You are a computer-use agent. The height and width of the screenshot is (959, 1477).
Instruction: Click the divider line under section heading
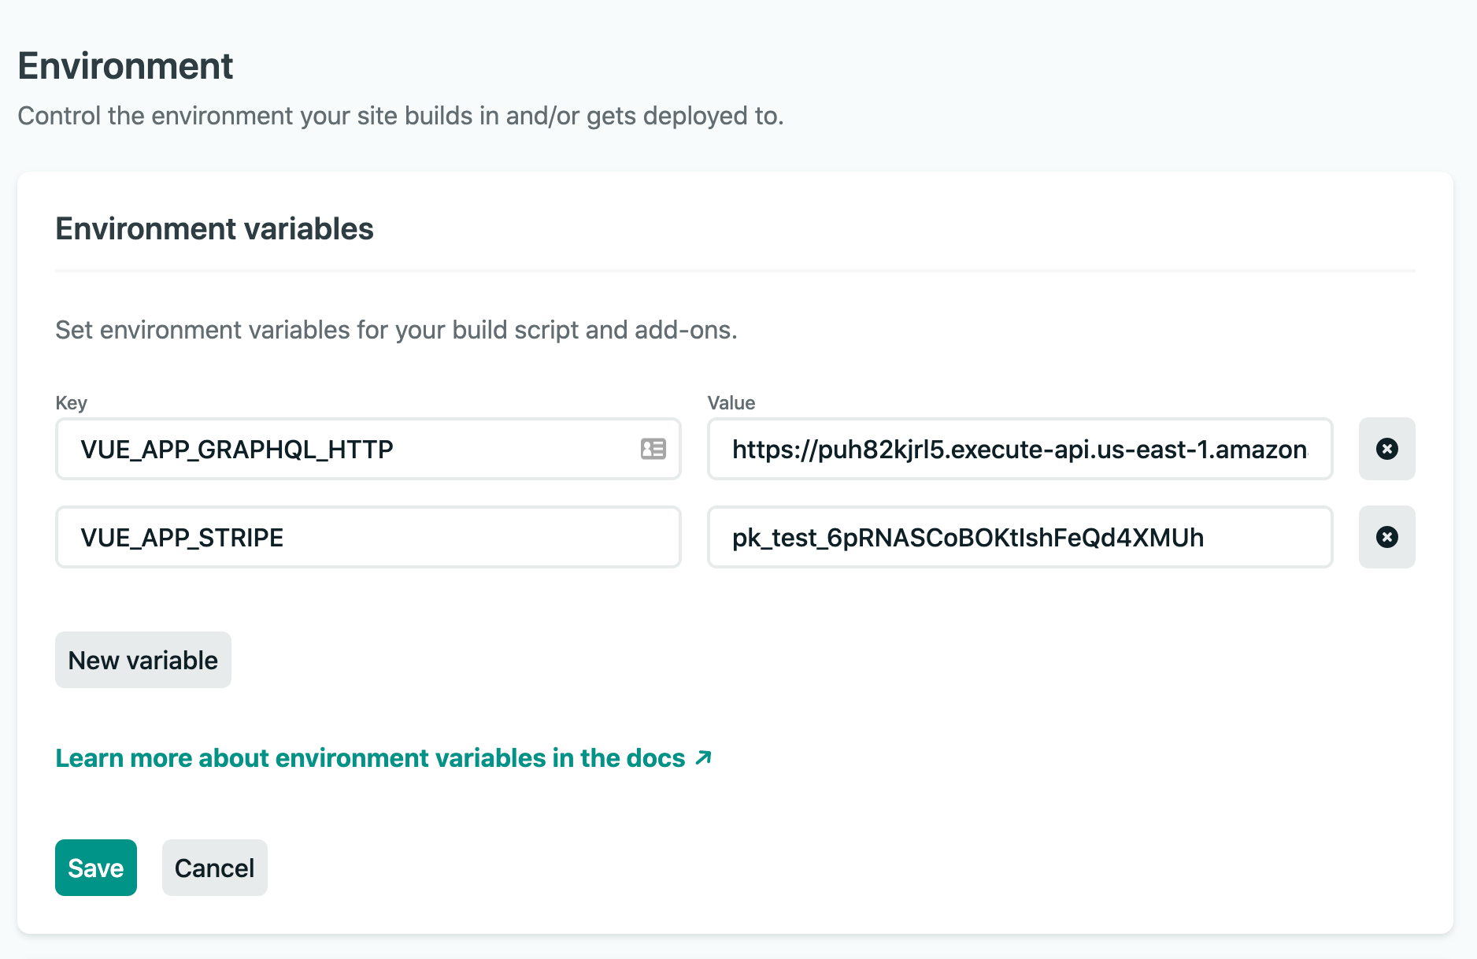pyautogui.click(x=735, y=271)
